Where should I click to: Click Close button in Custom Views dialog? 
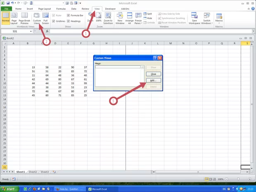coord(153,73)
